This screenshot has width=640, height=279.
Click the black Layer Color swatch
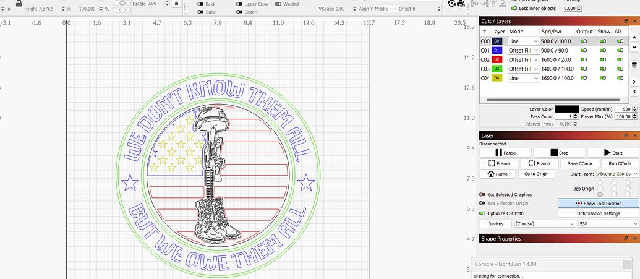pos(566,109)
